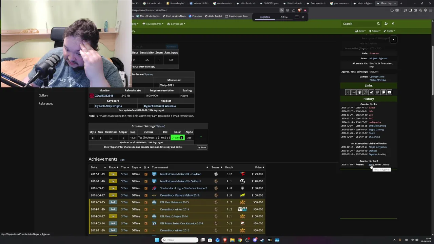Screen dimensions: 434x244
Task: Click the log in icon in site header
Action: point(393,24)
